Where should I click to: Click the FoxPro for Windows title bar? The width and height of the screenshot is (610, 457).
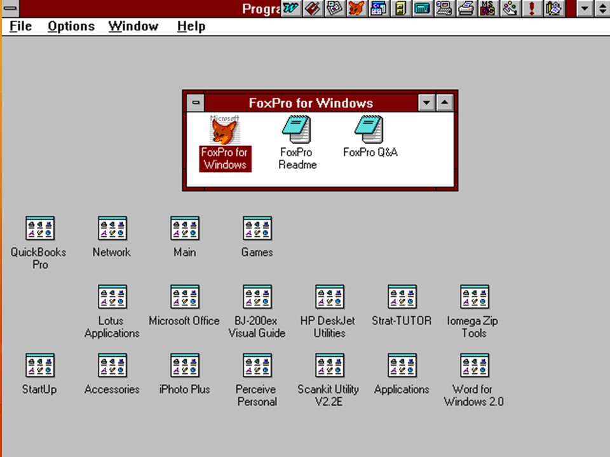tap(311, 103)
